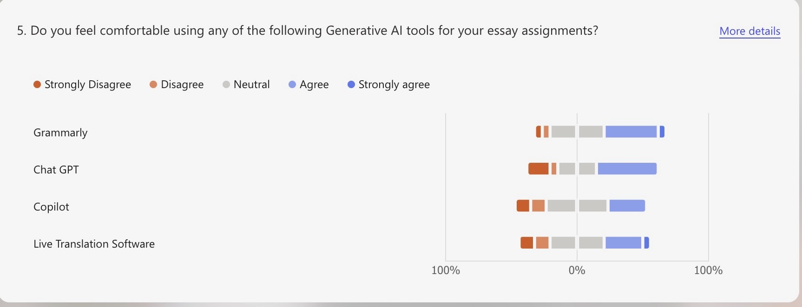Click Chat GPT's Strongly Disagree bar segment

(539, 169)
